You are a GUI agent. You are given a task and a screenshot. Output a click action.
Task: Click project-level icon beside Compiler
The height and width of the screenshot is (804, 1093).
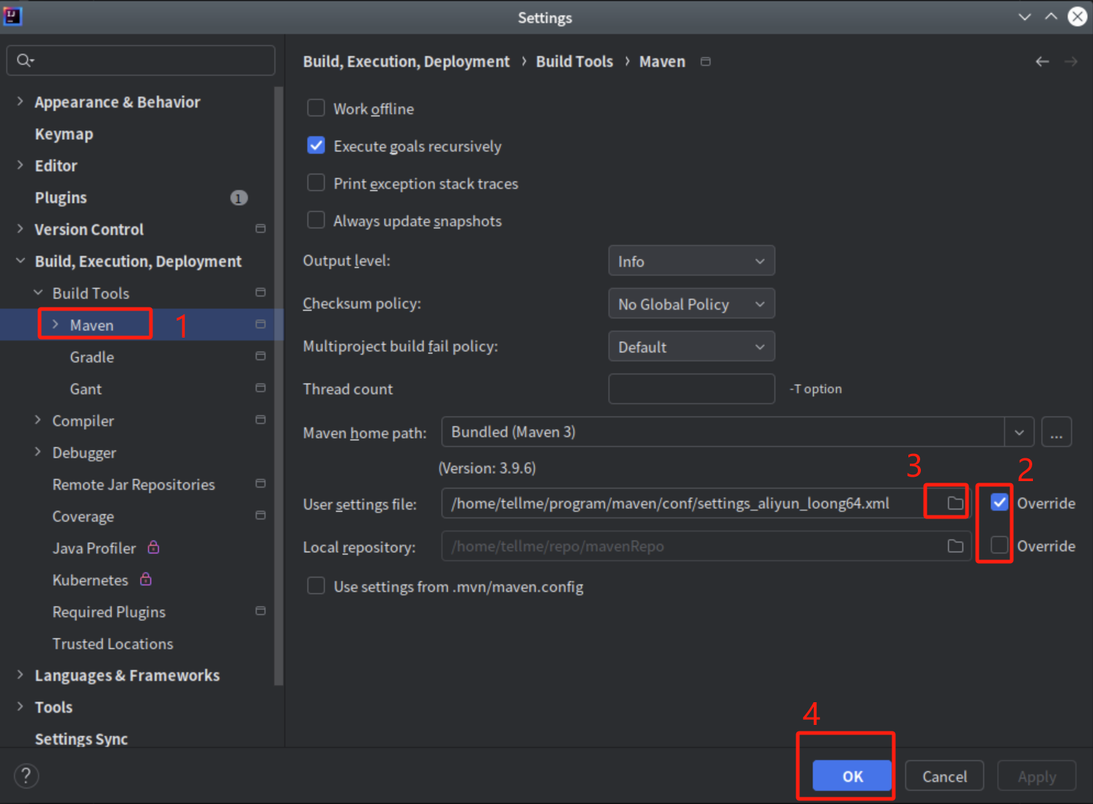[260, 420]
